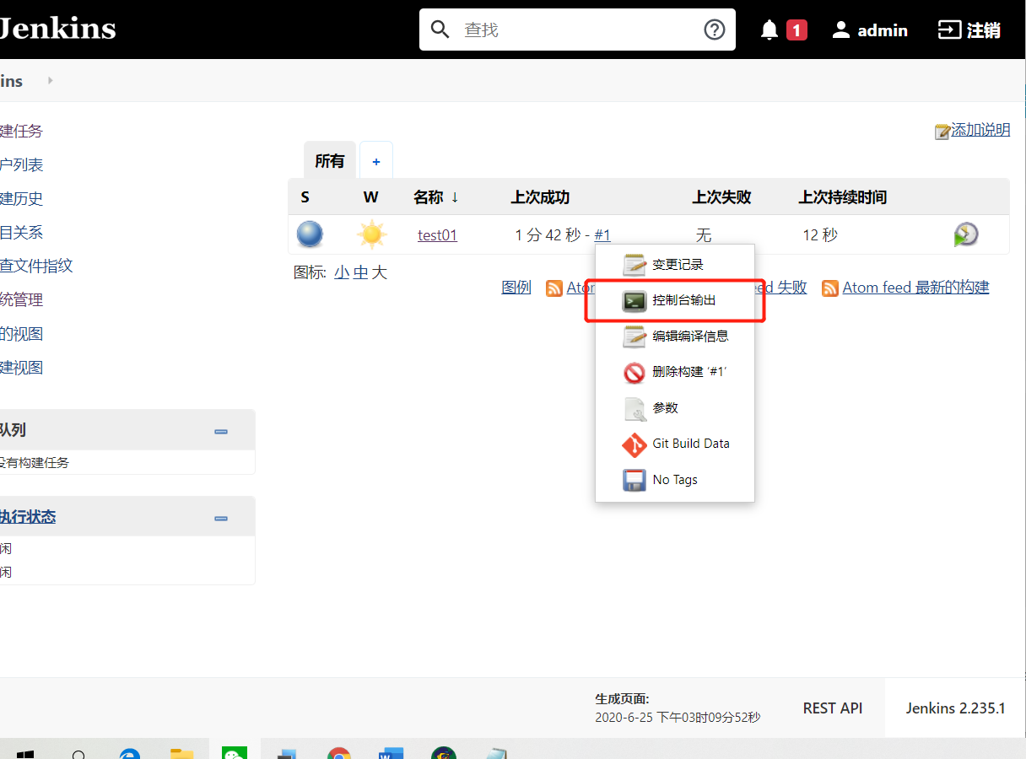
Task: Set icon size to 大
Action: click(380, 272)
